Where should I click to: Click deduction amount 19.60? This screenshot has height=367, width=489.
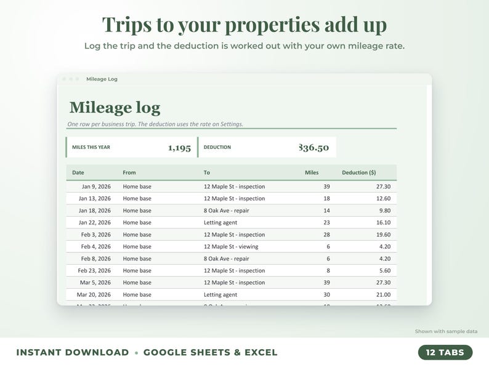383,235
